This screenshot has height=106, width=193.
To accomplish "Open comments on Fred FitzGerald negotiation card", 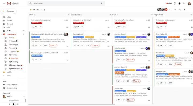I will pos(170,46).
